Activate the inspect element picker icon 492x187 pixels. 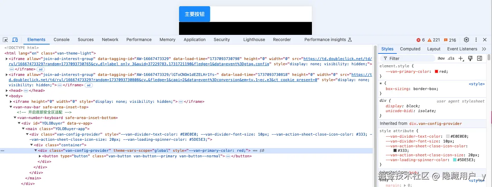(5, 40)
